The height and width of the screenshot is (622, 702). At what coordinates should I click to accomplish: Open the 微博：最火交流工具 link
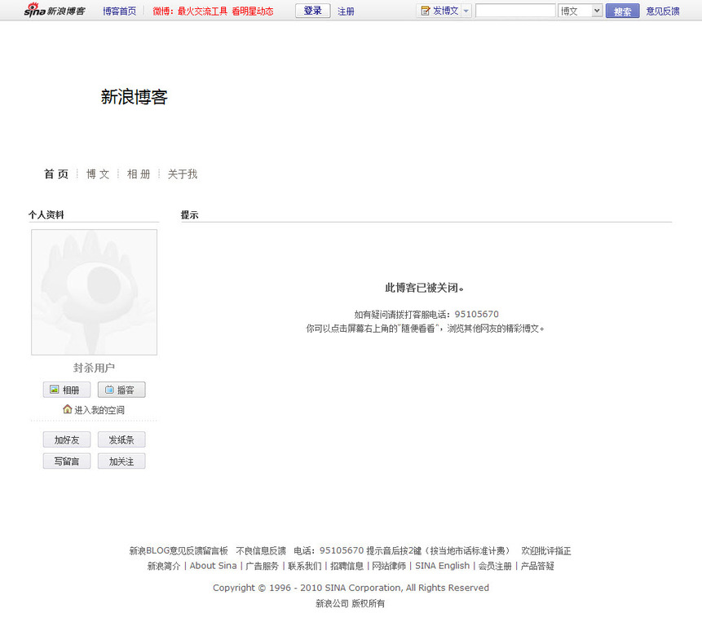pos(190,11)
